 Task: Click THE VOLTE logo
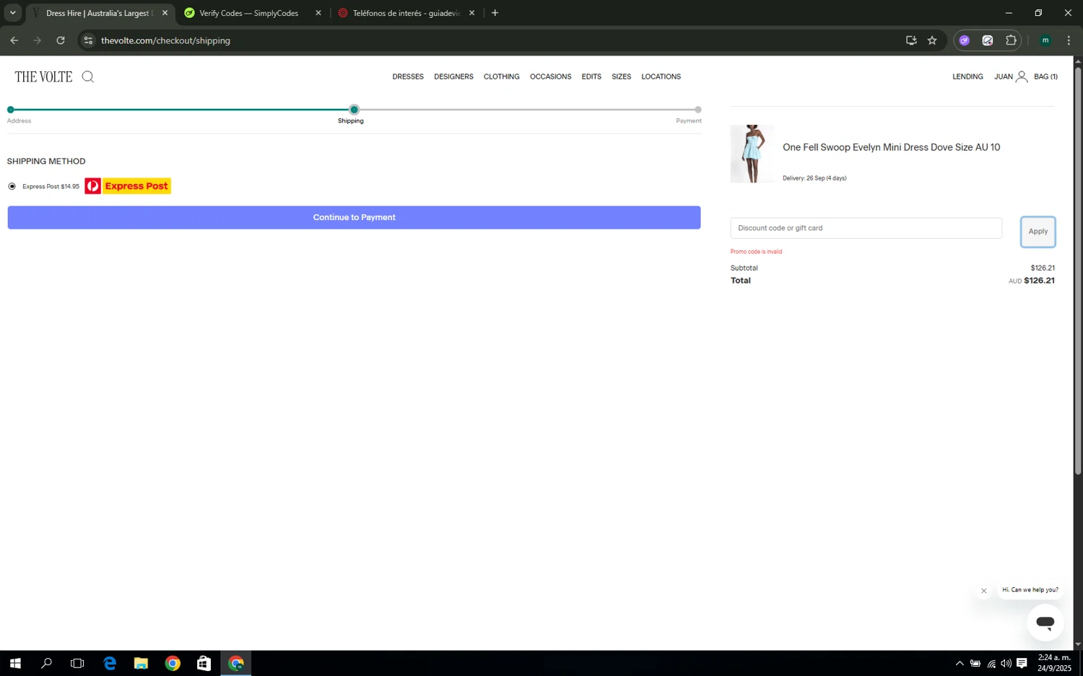click(x=43, y=76)
